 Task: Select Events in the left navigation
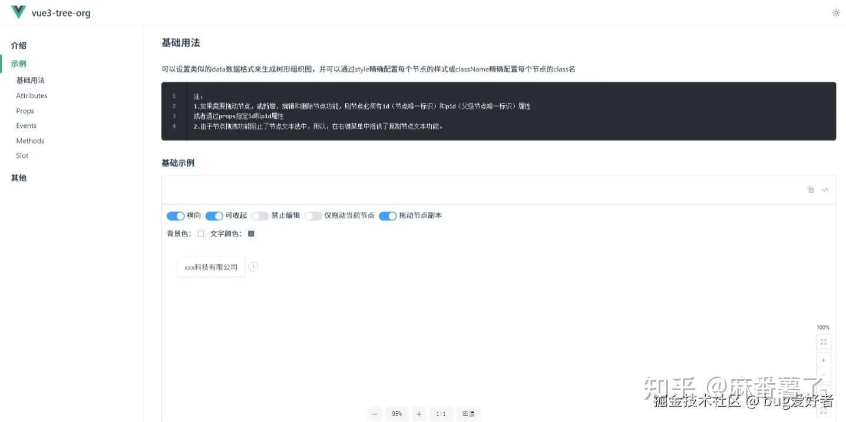26,125
